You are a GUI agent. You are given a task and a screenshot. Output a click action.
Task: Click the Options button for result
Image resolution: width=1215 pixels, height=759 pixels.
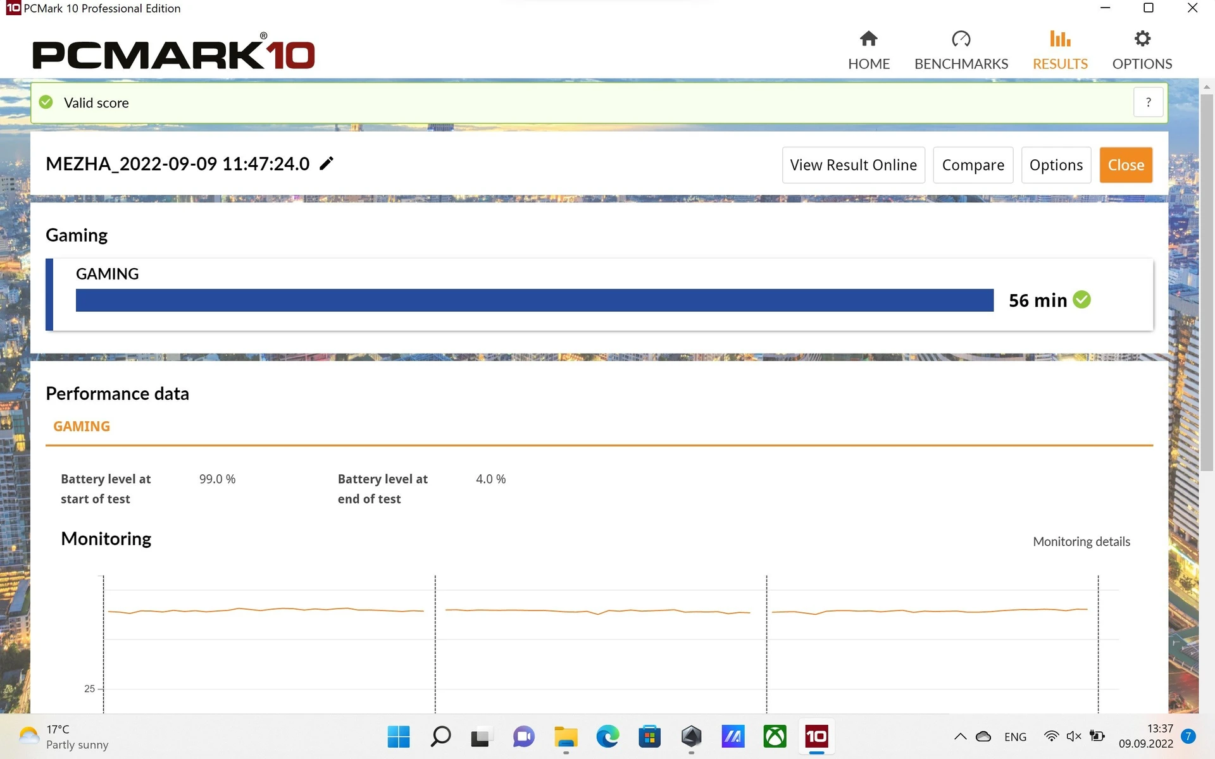click(1056, 165)
